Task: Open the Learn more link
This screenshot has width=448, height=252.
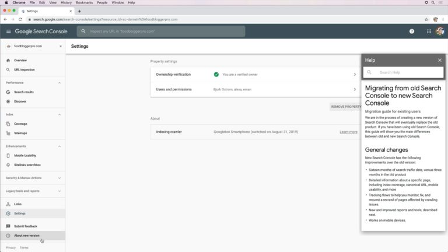Action: click(349, 132)
